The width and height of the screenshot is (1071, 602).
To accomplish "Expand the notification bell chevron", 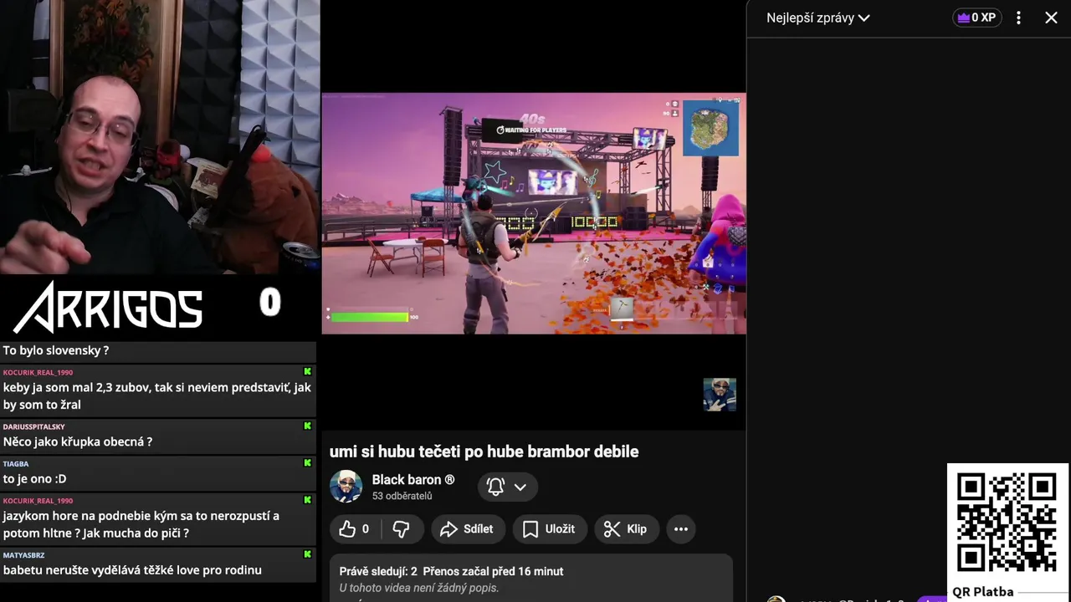I will 520,487.
